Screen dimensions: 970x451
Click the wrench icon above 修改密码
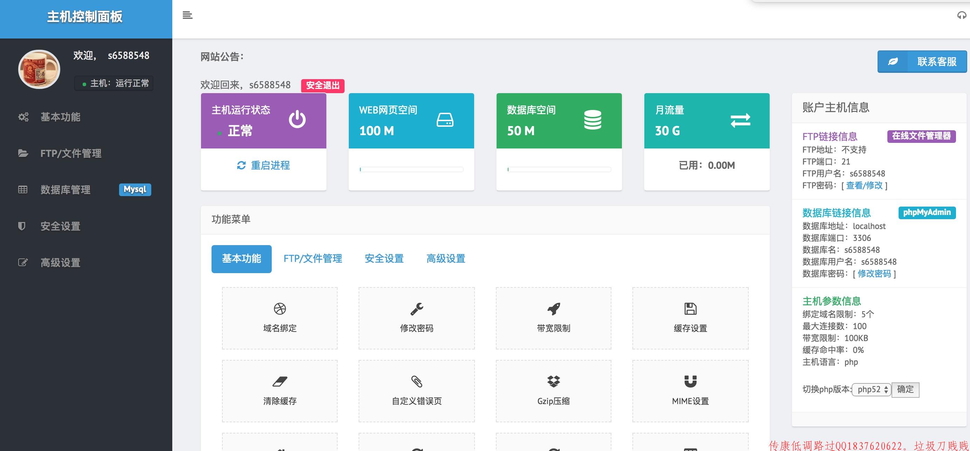(416, 309)
